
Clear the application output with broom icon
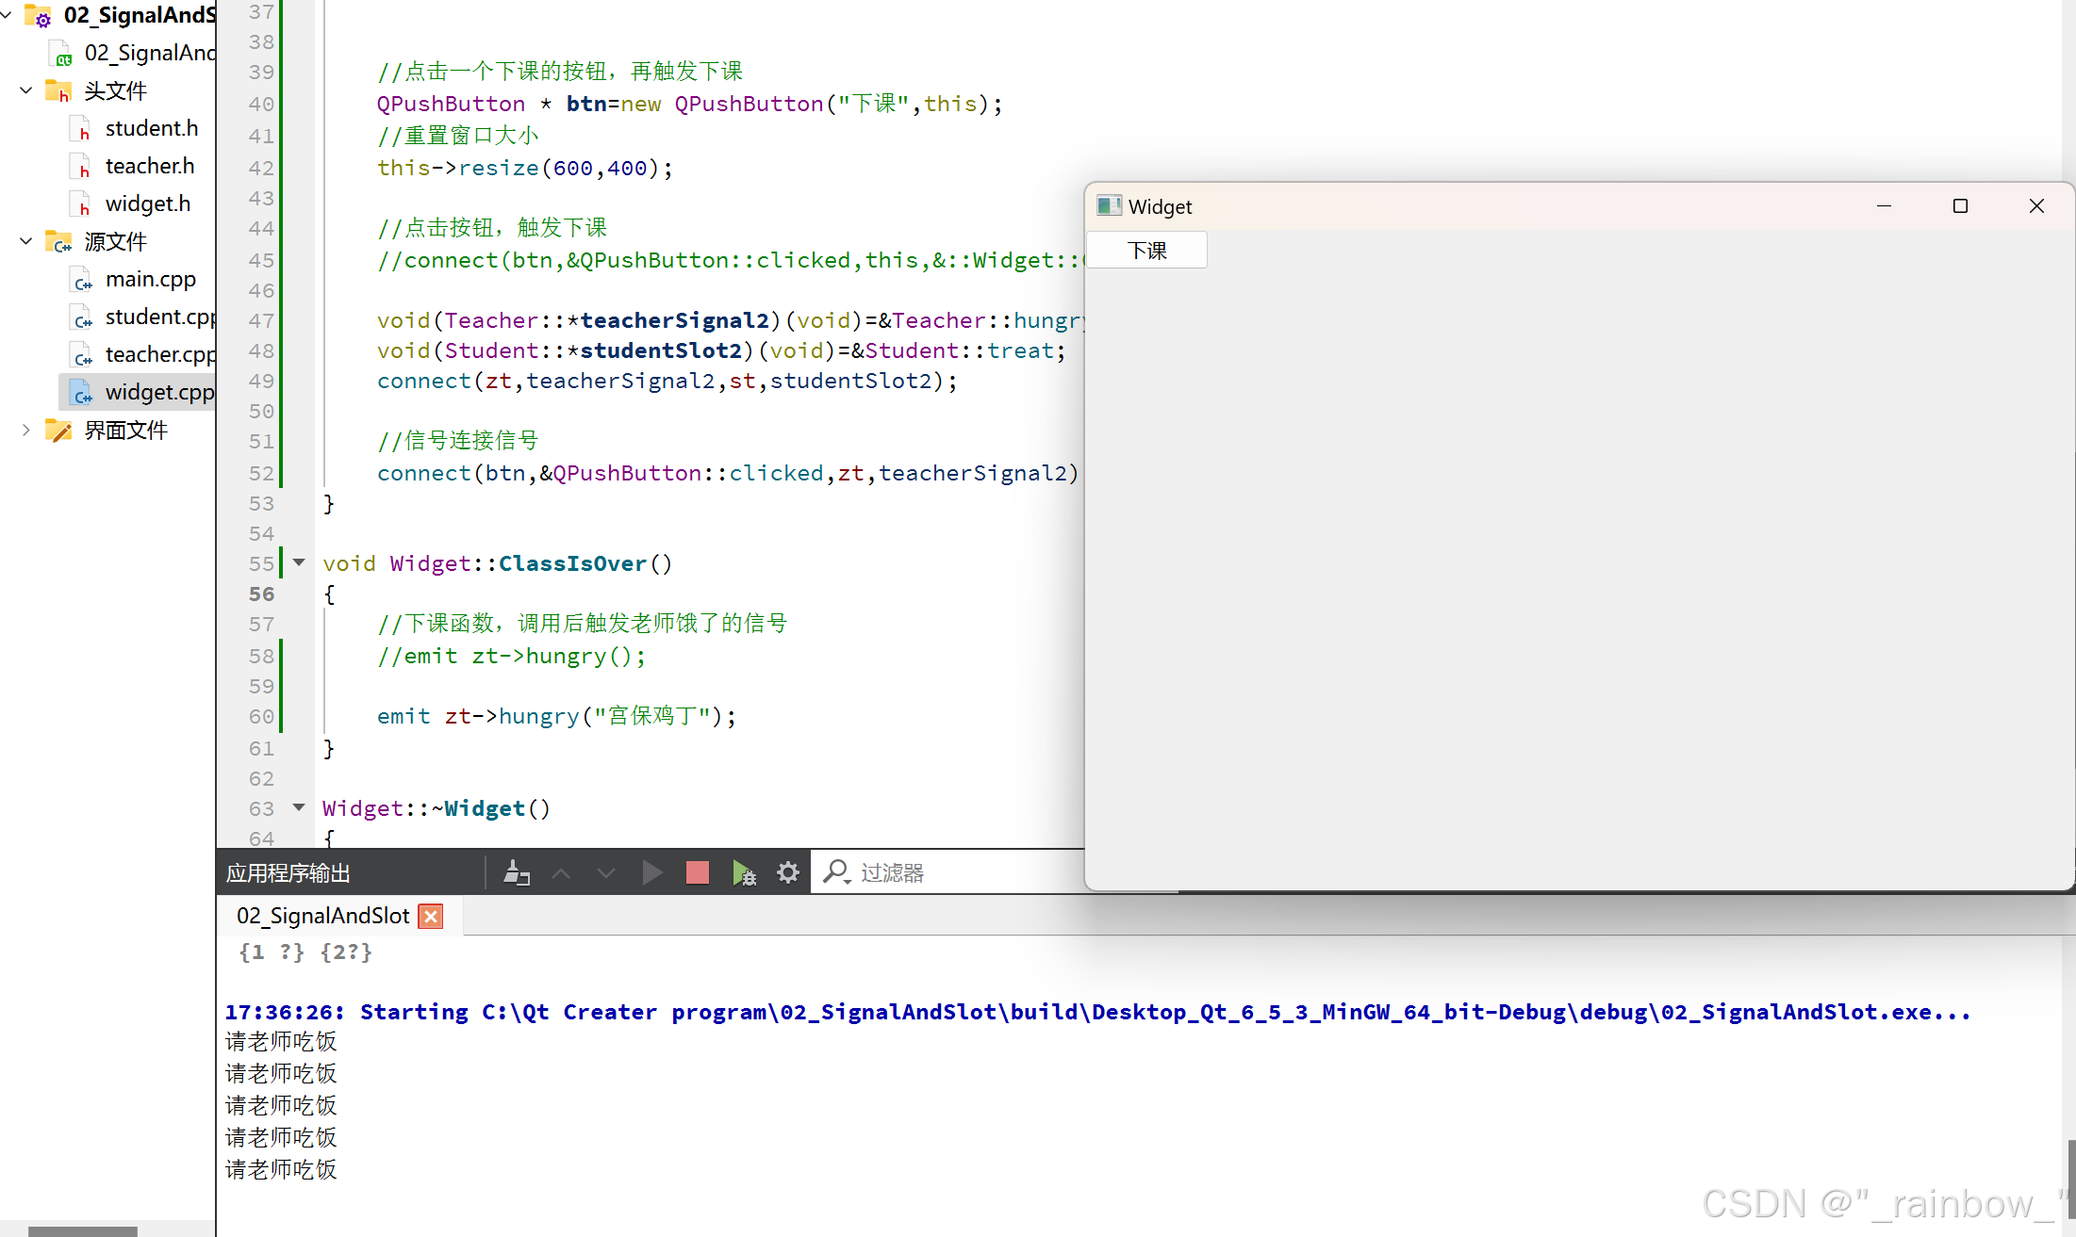[x=516, y=872]
